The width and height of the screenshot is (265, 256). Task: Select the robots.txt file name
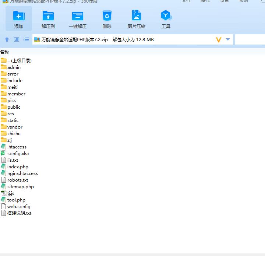18,180
